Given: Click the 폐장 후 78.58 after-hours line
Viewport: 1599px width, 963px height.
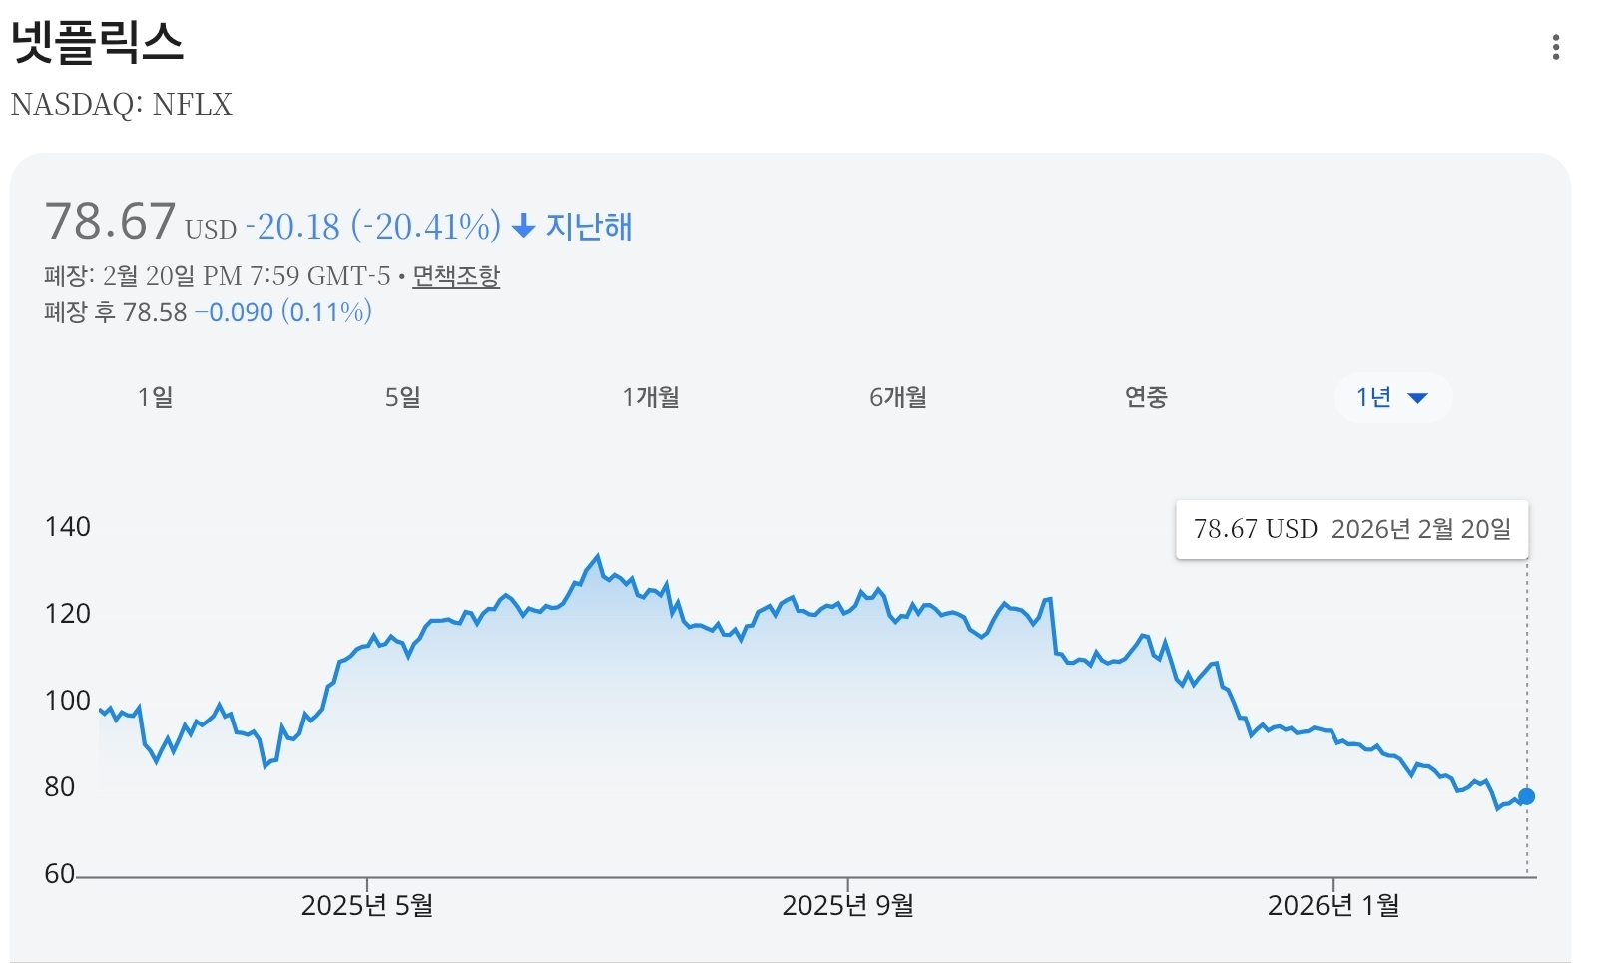Looking at the screenshot, I should (x=208, y=312).
